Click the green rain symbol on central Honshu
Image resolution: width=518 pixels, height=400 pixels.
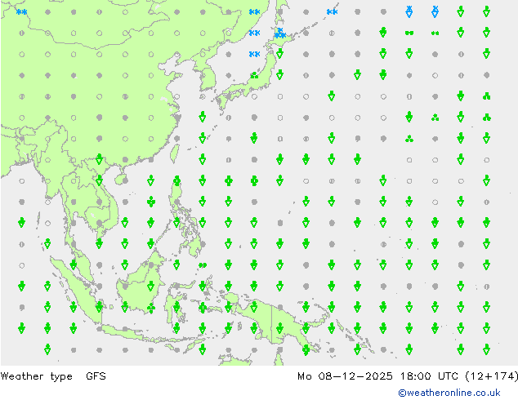coord(254,76)
